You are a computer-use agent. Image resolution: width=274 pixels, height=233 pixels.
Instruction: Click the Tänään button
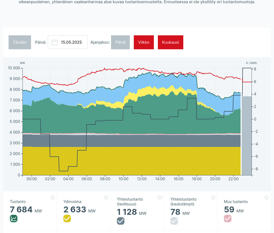20,42
